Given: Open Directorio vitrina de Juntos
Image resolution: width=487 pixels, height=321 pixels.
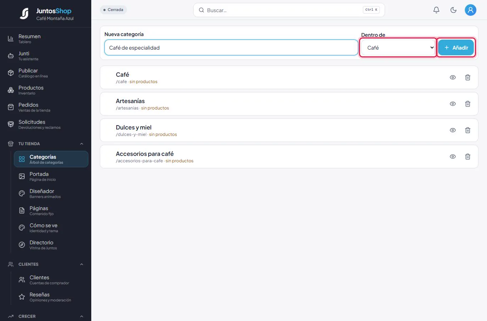Looking at the screenshot, I should tap(51, 245).
